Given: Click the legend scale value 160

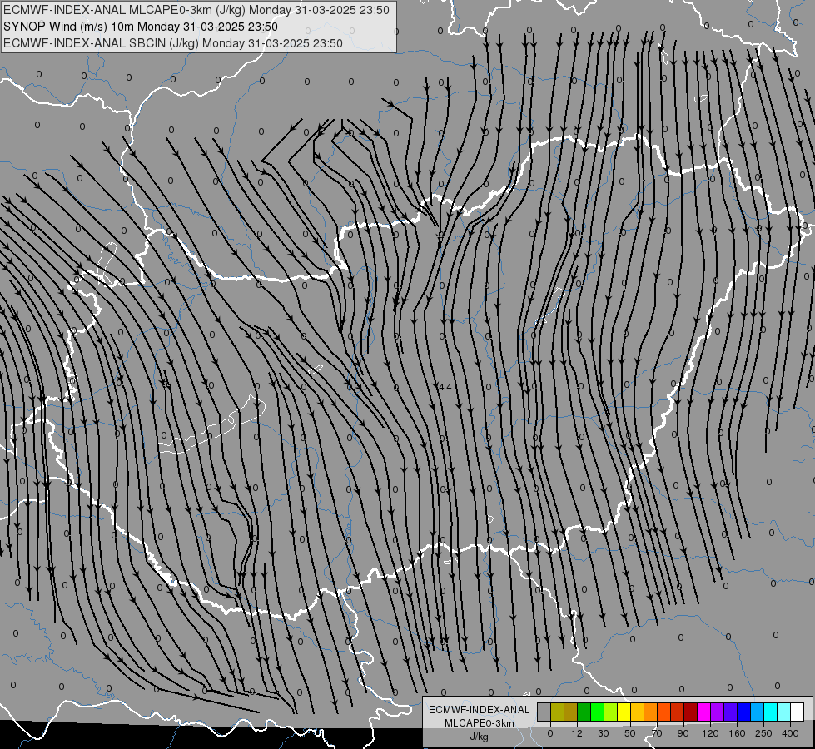Looking at the screenshot, I should [x=737, y=733].
